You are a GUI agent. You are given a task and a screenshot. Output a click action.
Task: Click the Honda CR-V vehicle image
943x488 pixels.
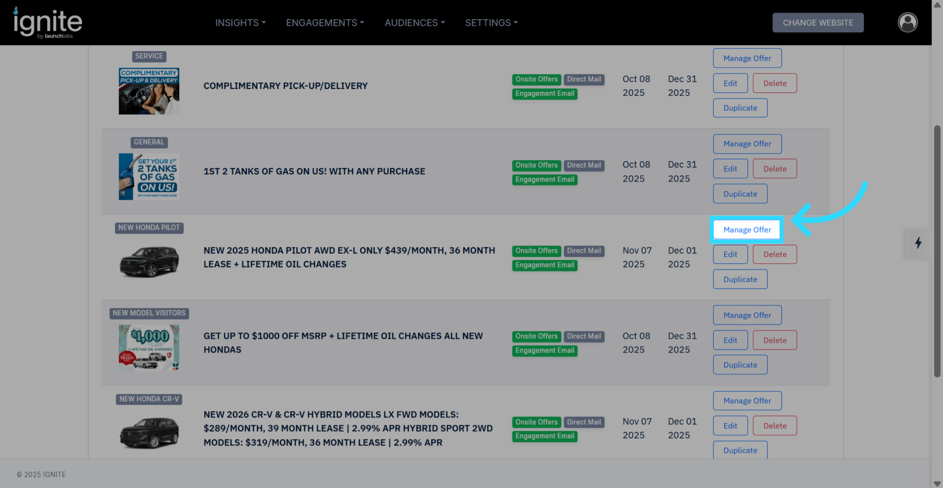point(149,433)
